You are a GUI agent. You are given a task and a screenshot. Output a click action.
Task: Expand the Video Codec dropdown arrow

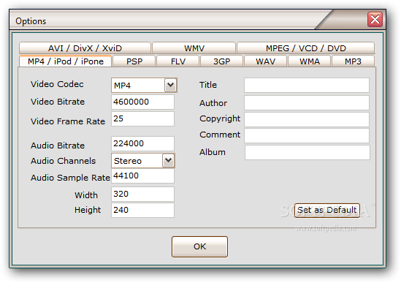171,85
